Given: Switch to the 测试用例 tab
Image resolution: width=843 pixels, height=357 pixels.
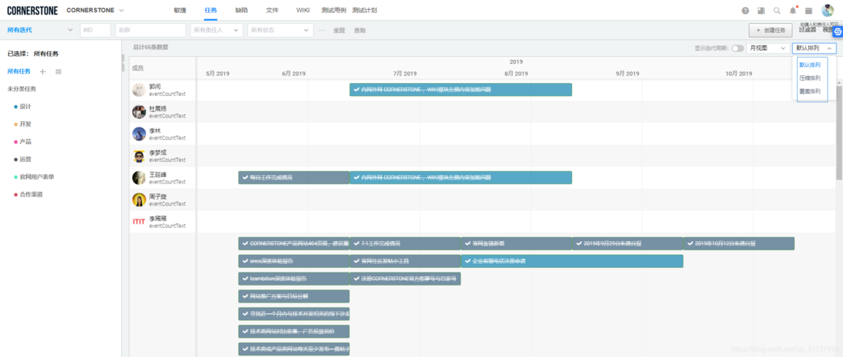Looking at the screenshot, I should 333,10.
